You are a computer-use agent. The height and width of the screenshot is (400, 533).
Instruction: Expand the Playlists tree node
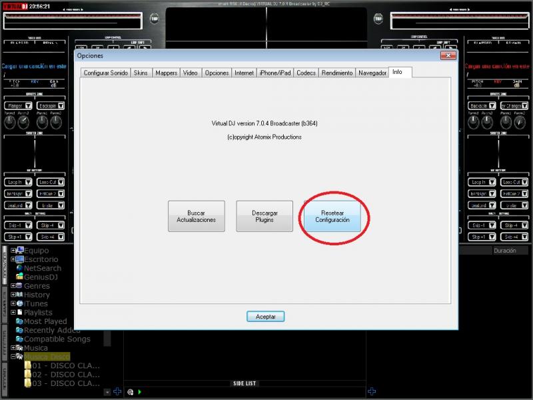[13, 312]
